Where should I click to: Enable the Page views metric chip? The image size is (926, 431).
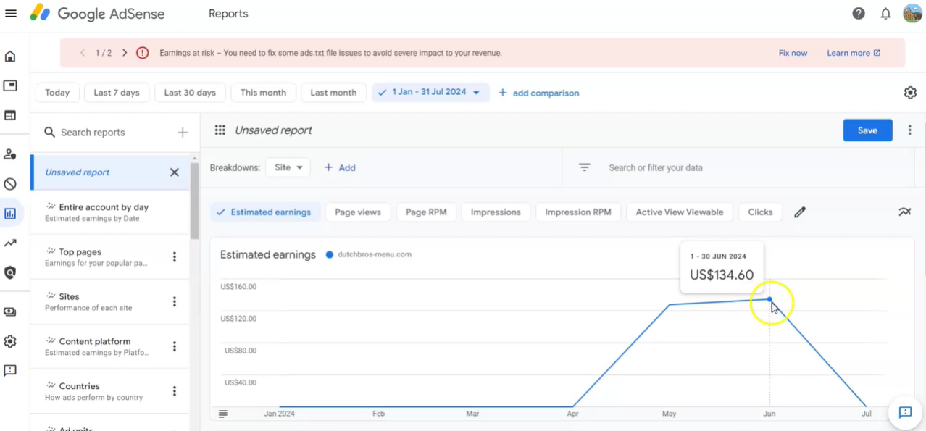[x=358, y=212]
